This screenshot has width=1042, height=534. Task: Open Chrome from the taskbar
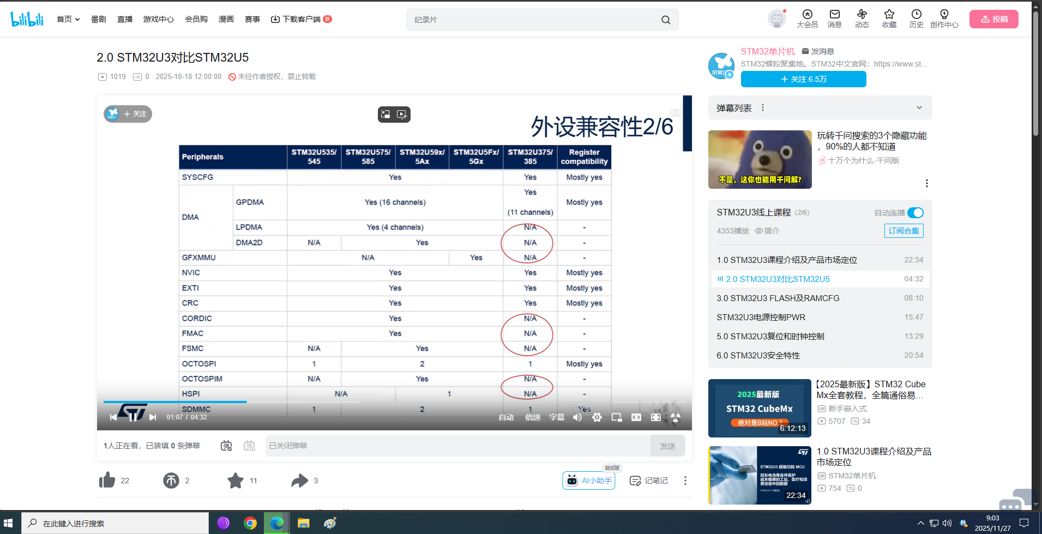tap(250, 523)
